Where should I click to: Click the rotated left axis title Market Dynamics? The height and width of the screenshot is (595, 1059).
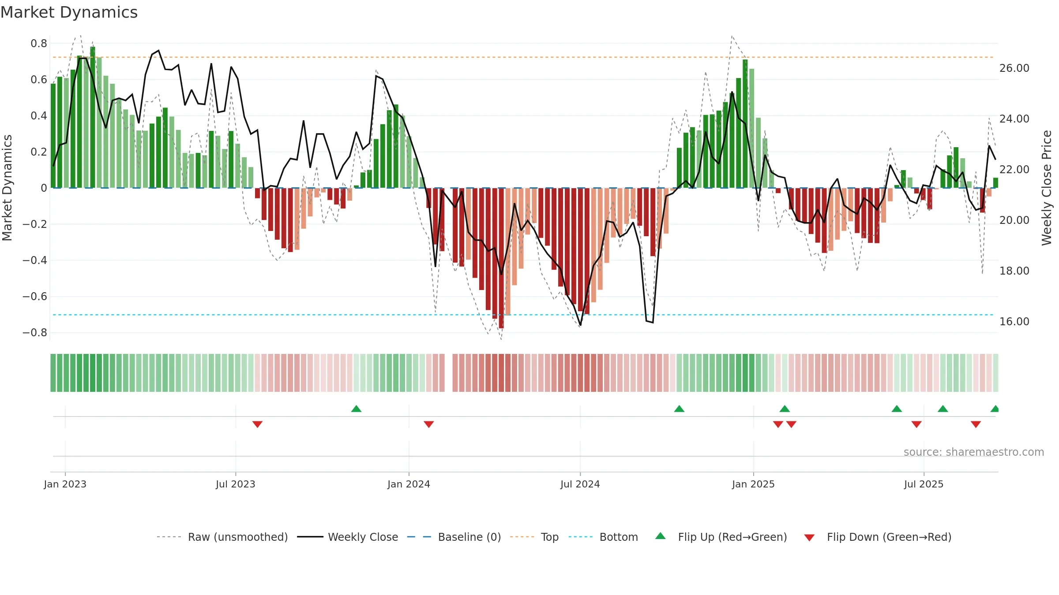(x=7, y=188)
